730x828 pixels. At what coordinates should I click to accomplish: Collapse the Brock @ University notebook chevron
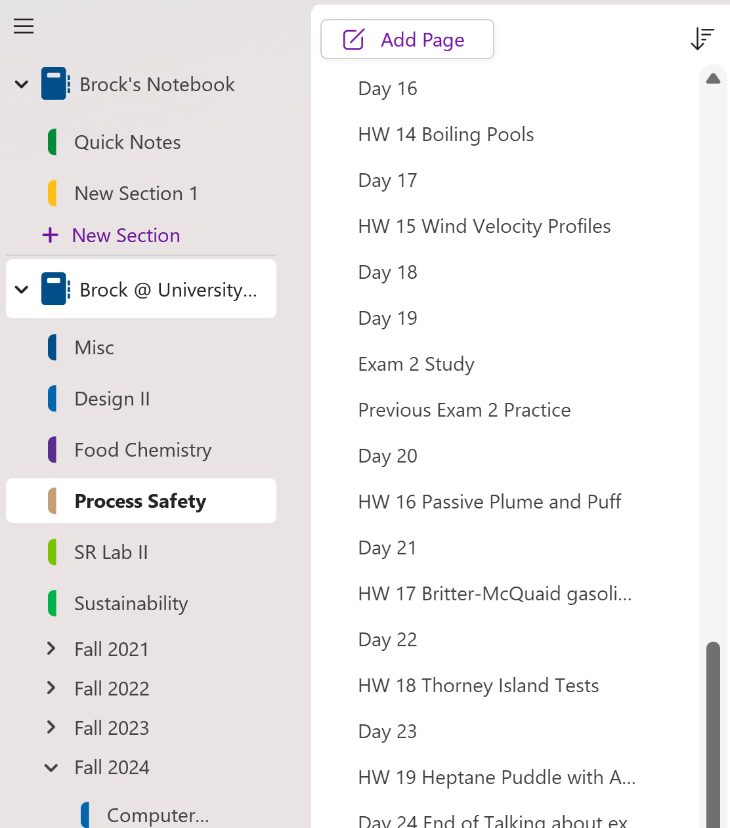[x=22, y=290]
